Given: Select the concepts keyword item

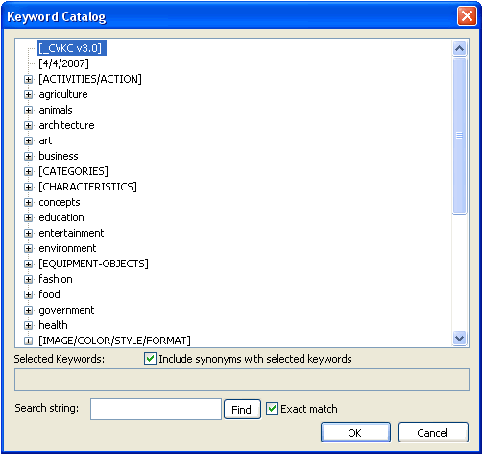Looking at the screenshot, I should [x=60, y=202].
